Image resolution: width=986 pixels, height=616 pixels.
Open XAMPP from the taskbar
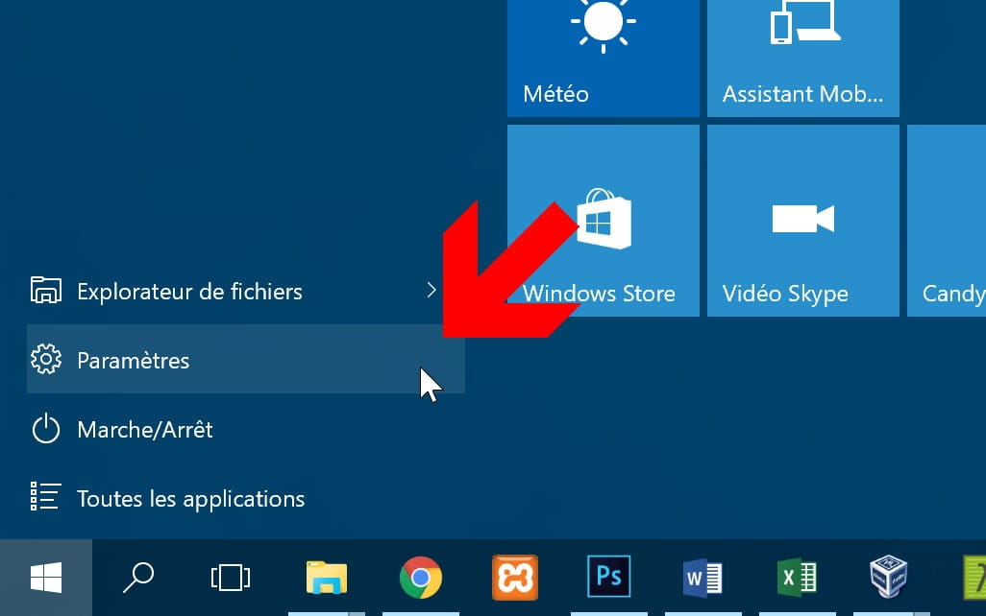[515, 577]
